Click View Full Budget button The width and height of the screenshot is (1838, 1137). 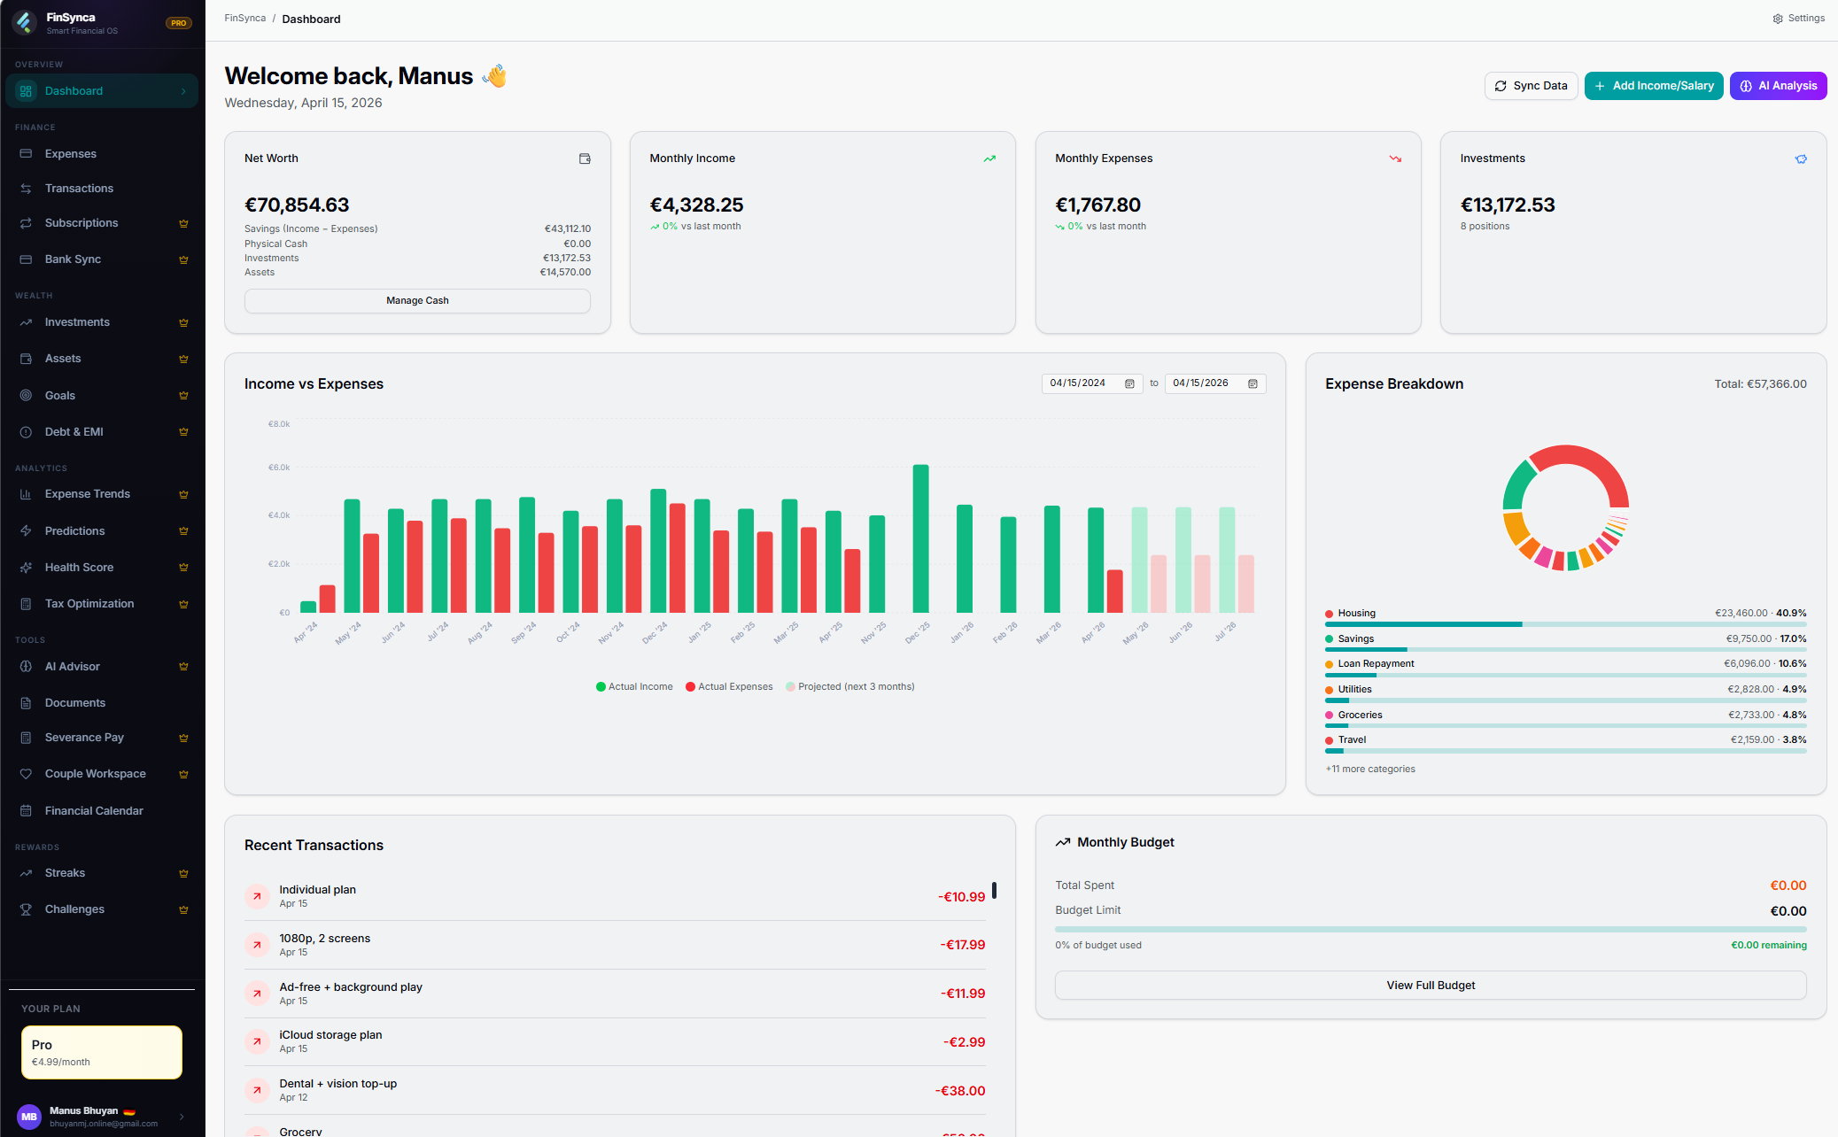click(1430, 986)
